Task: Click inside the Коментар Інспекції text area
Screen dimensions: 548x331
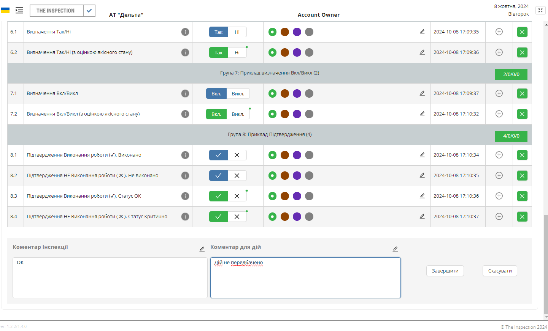Action: tap(110, 278)
